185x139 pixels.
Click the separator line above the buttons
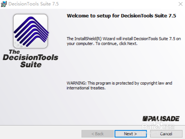click(x=93, y=125)
